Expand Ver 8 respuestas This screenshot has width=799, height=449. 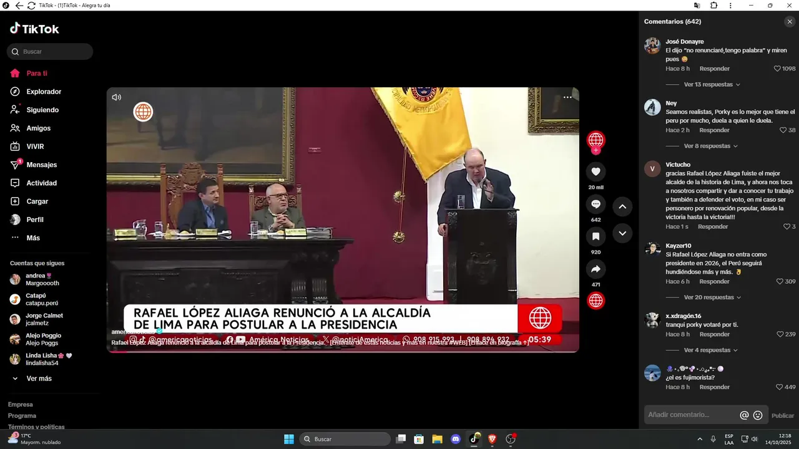(x=710, y=146)
